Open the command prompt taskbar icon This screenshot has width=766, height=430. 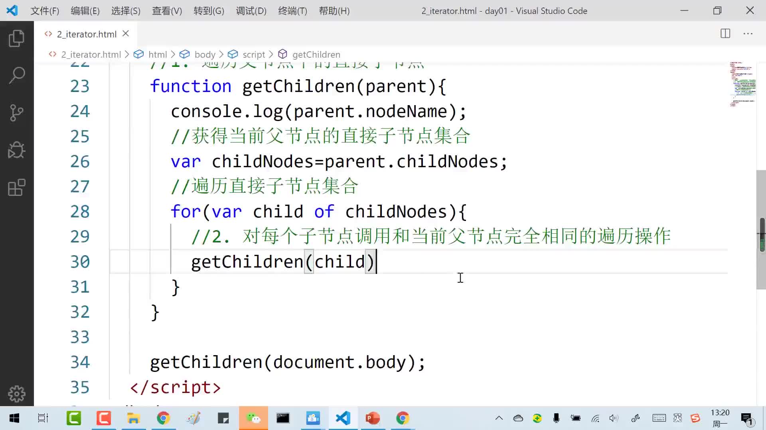283,418
